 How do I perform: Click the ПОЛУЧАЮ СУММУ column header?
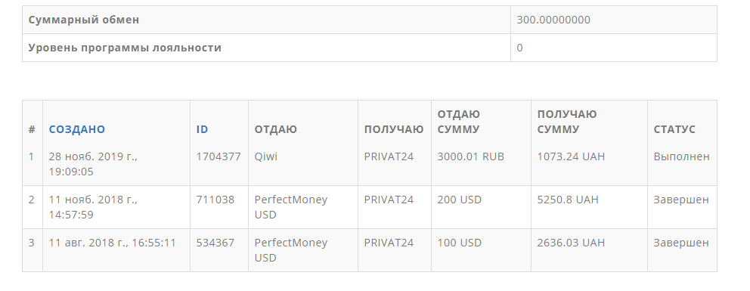pyautogui.click(x=567, y=122)
